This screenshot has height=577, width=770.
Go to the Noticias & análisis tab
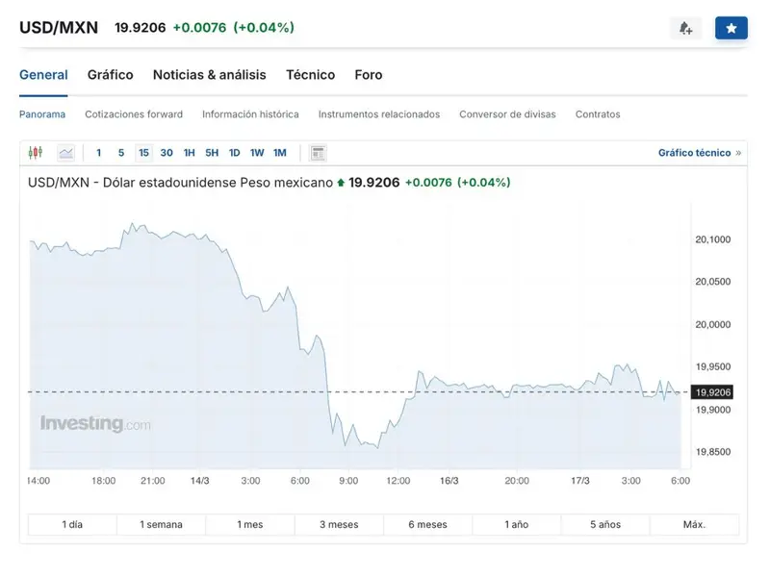209,74
